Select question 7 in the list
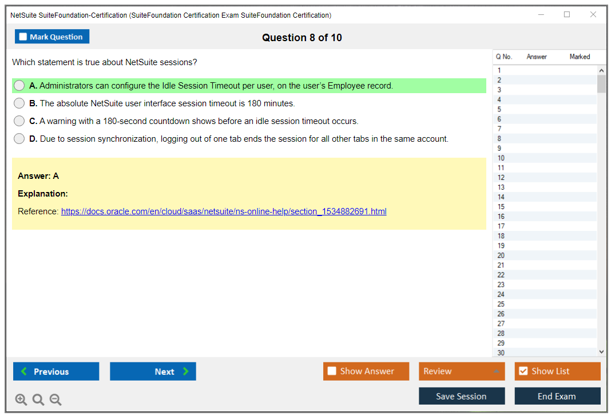Image resolution: width=615 pixels, height=420 pixels. coord(545,129)
